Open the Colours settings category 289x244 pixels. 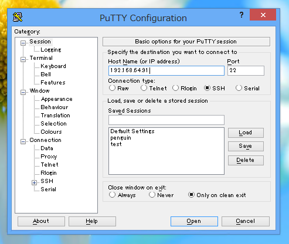(51, 132)
